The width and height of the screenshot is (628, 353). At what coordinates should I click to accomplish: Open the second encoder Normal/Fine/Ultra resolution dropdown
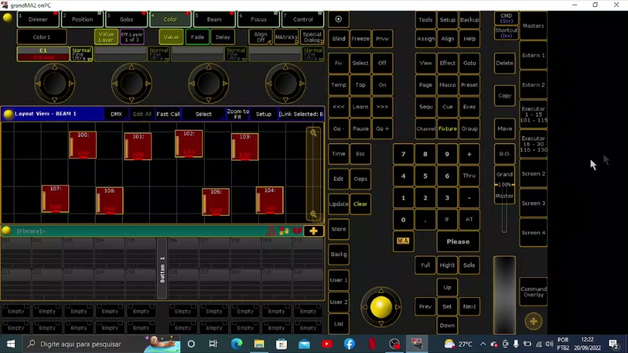(158, 54)
